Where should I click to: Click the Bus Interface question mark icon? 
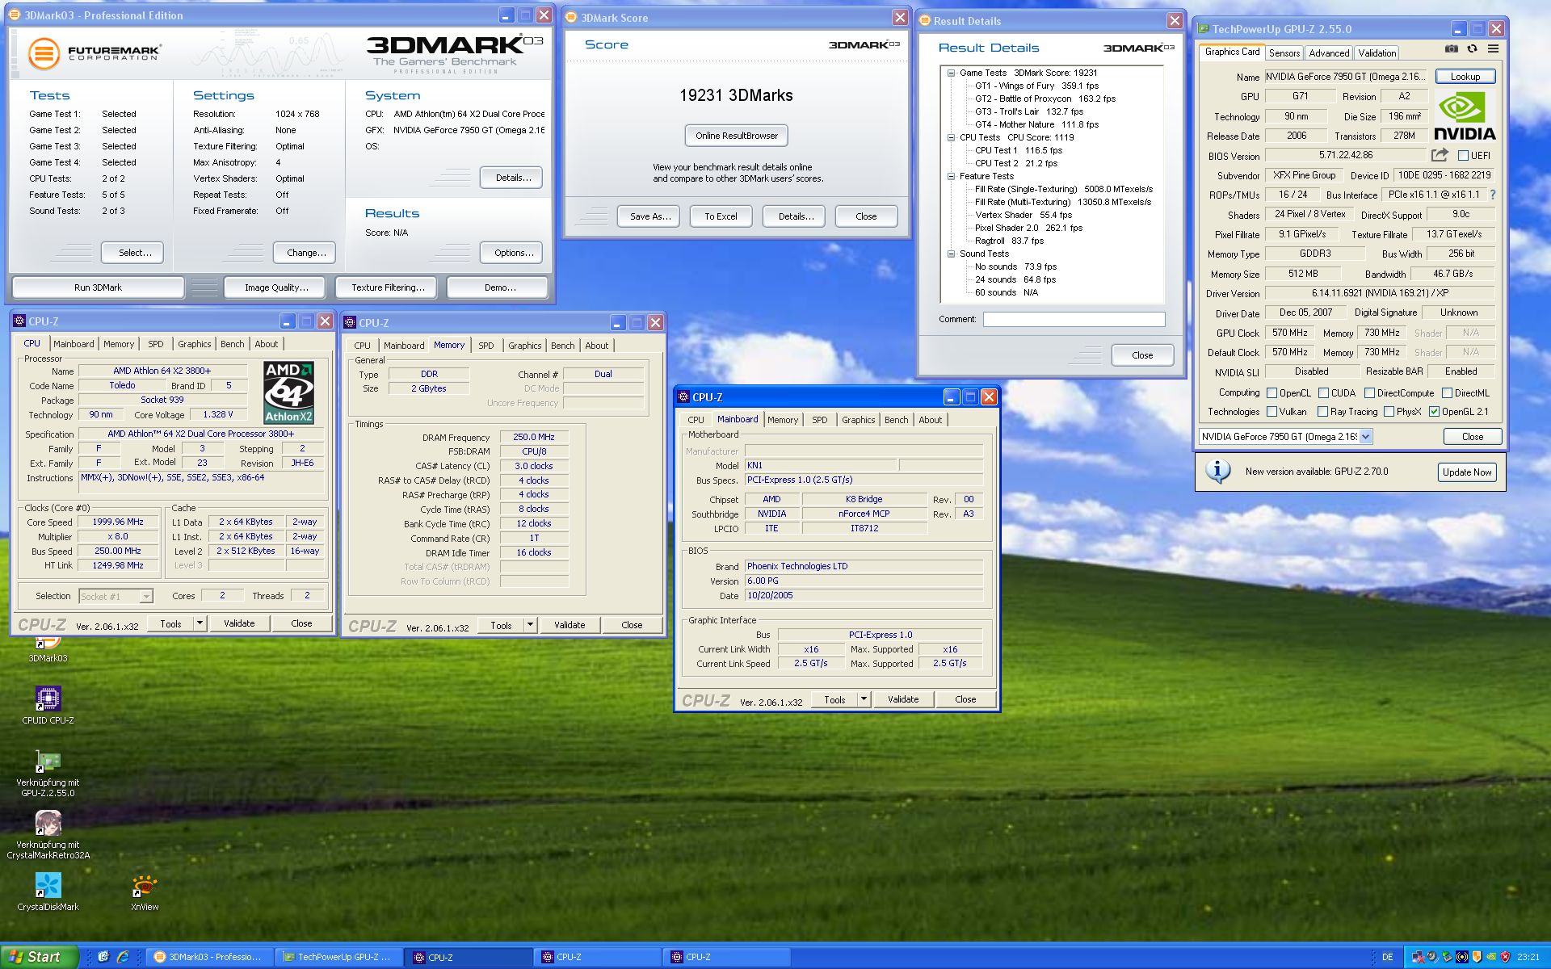[1492, 195]
